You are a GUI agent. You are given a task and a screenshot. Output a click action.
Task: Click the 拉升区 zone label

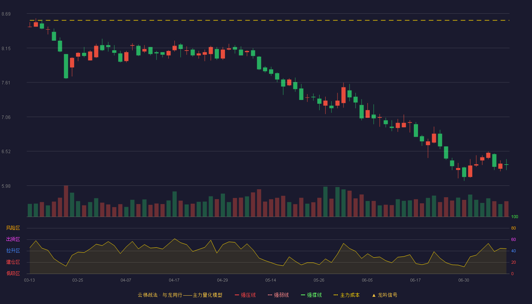pyautogui.click(x=13, y=251)
